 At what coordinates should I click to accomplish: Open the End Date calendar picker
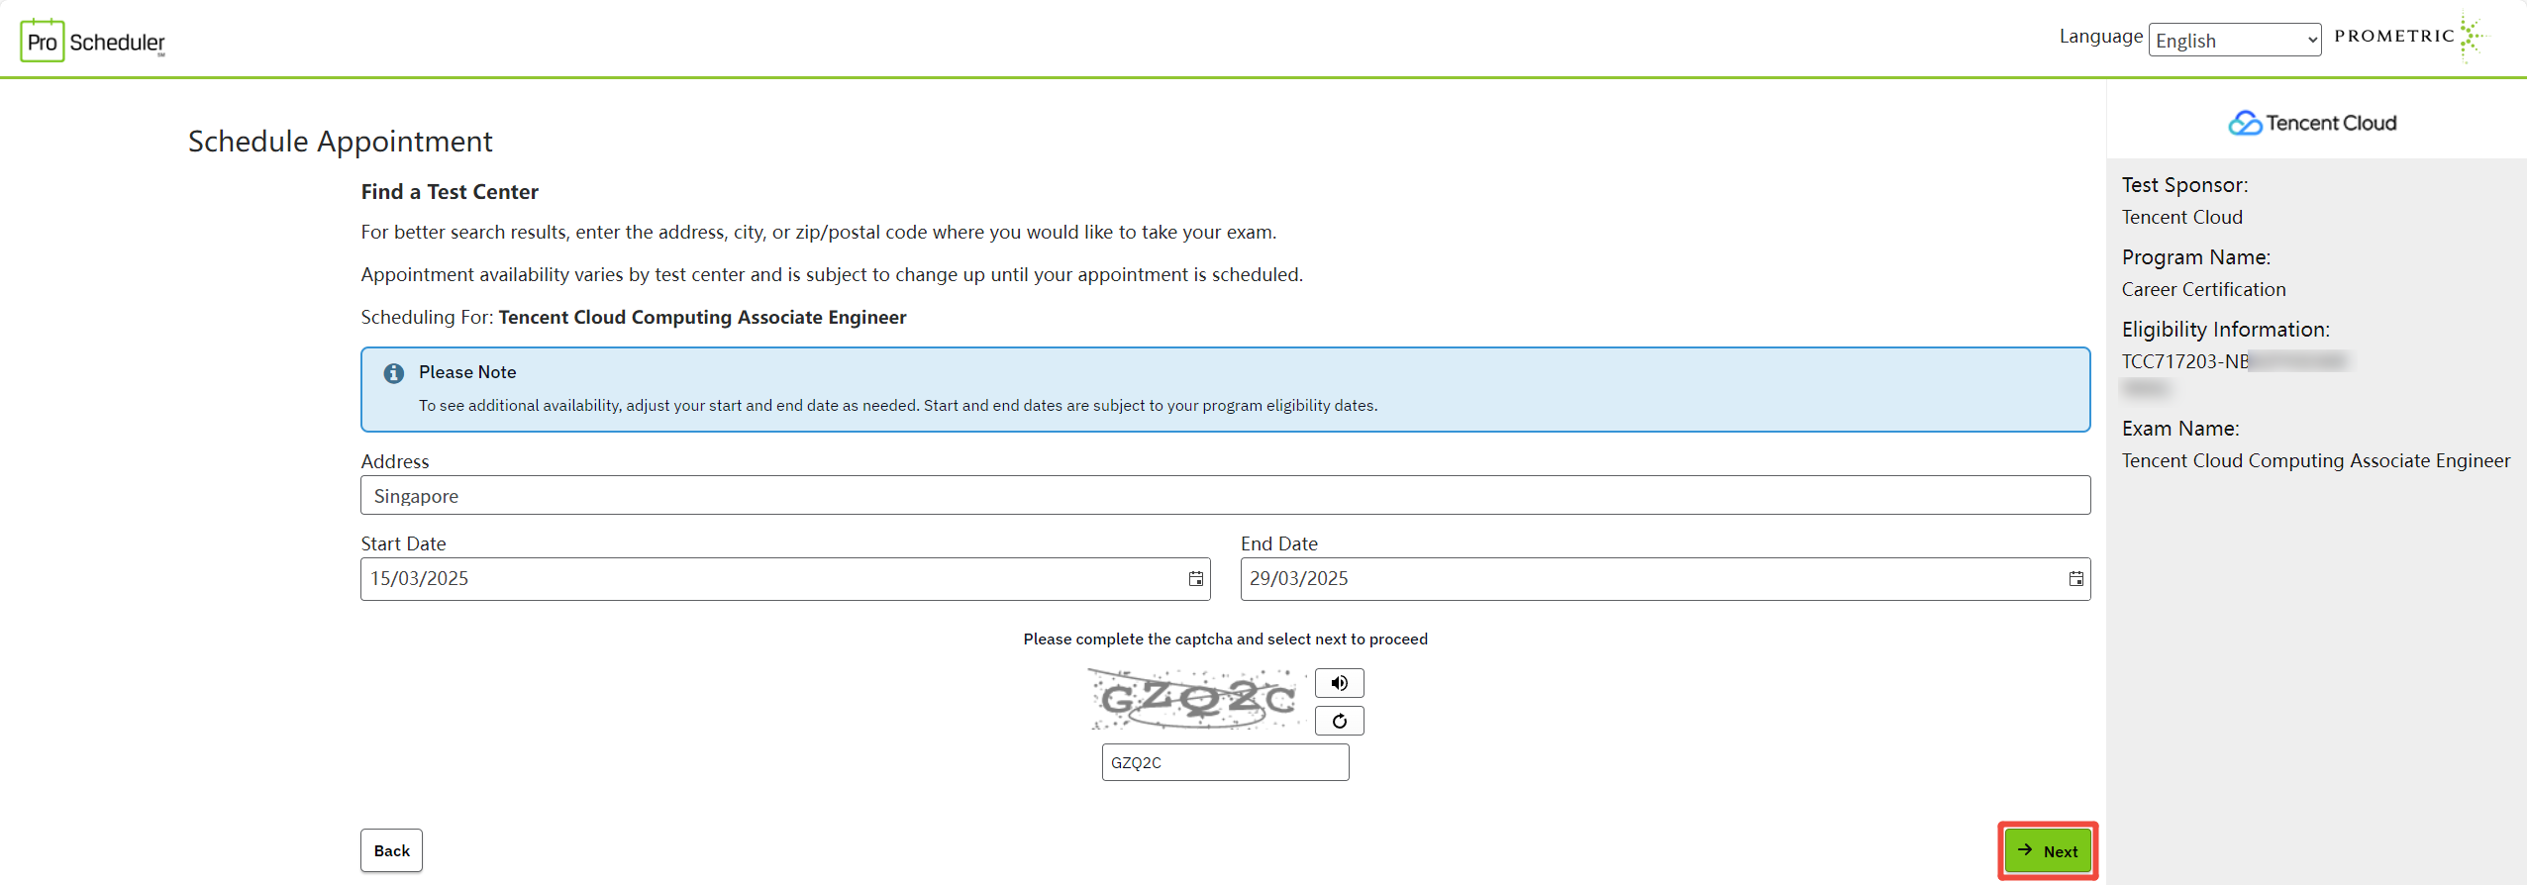[2075, 579]
